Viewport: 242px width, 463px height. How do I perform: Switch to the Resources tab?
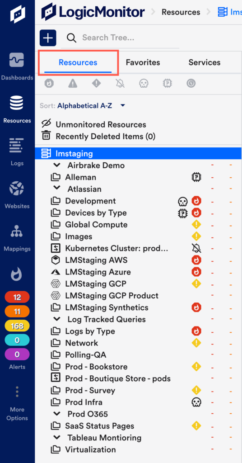tap(78, 62)
